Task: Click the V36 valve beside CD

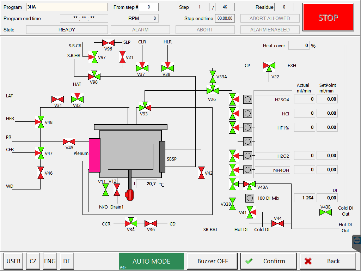Action: point(151,223)
